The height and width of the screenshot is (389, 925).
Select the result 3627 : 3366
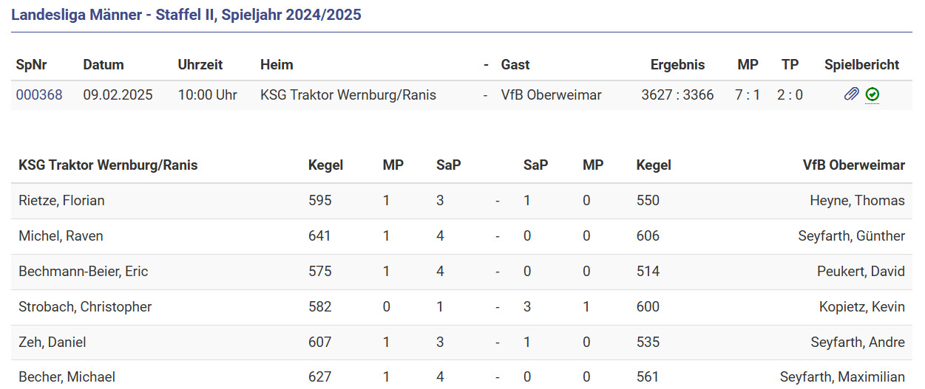coord(677,94)
